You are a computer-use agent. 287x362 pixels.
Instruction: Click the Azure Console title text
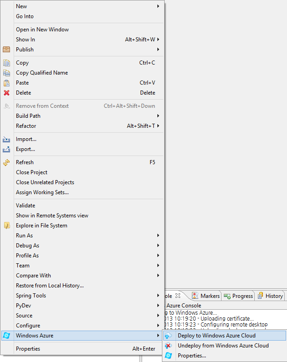(x=184, y=306)
